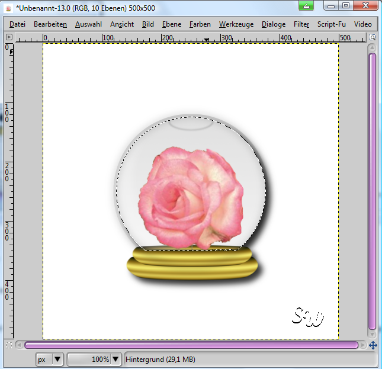Screen dimensions: 382x369
Task: Click the vertical scrollbar up arrow
Action: click(x=372, y=48)
